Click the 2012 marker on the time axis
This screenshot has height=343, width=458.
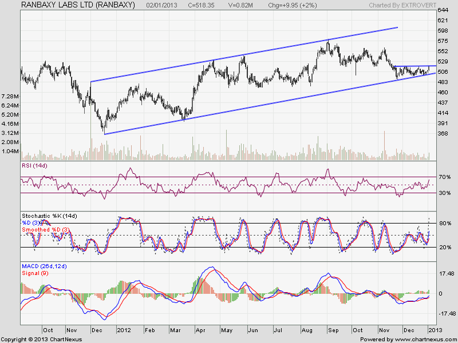(124, 330)
